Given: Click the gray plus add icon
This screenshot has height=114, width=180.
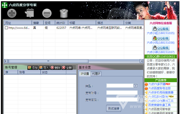Looking at the screenshot, I should [12, 13].
